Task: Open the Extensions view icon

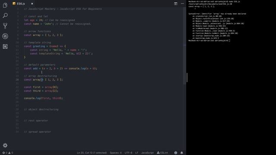Action: [x=5, y=46]
